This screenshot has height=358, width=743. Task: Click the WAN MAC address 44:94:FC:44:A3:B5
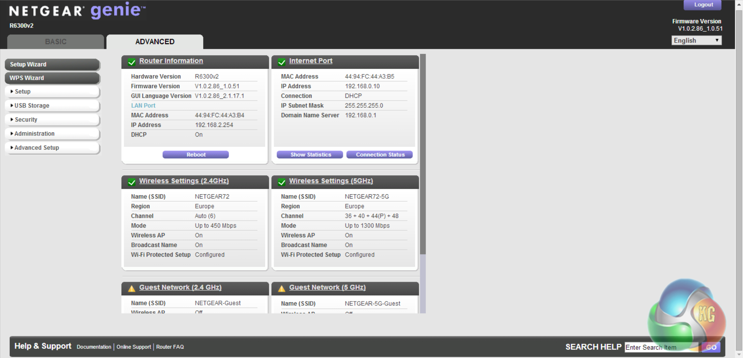[x=370, y=77]
